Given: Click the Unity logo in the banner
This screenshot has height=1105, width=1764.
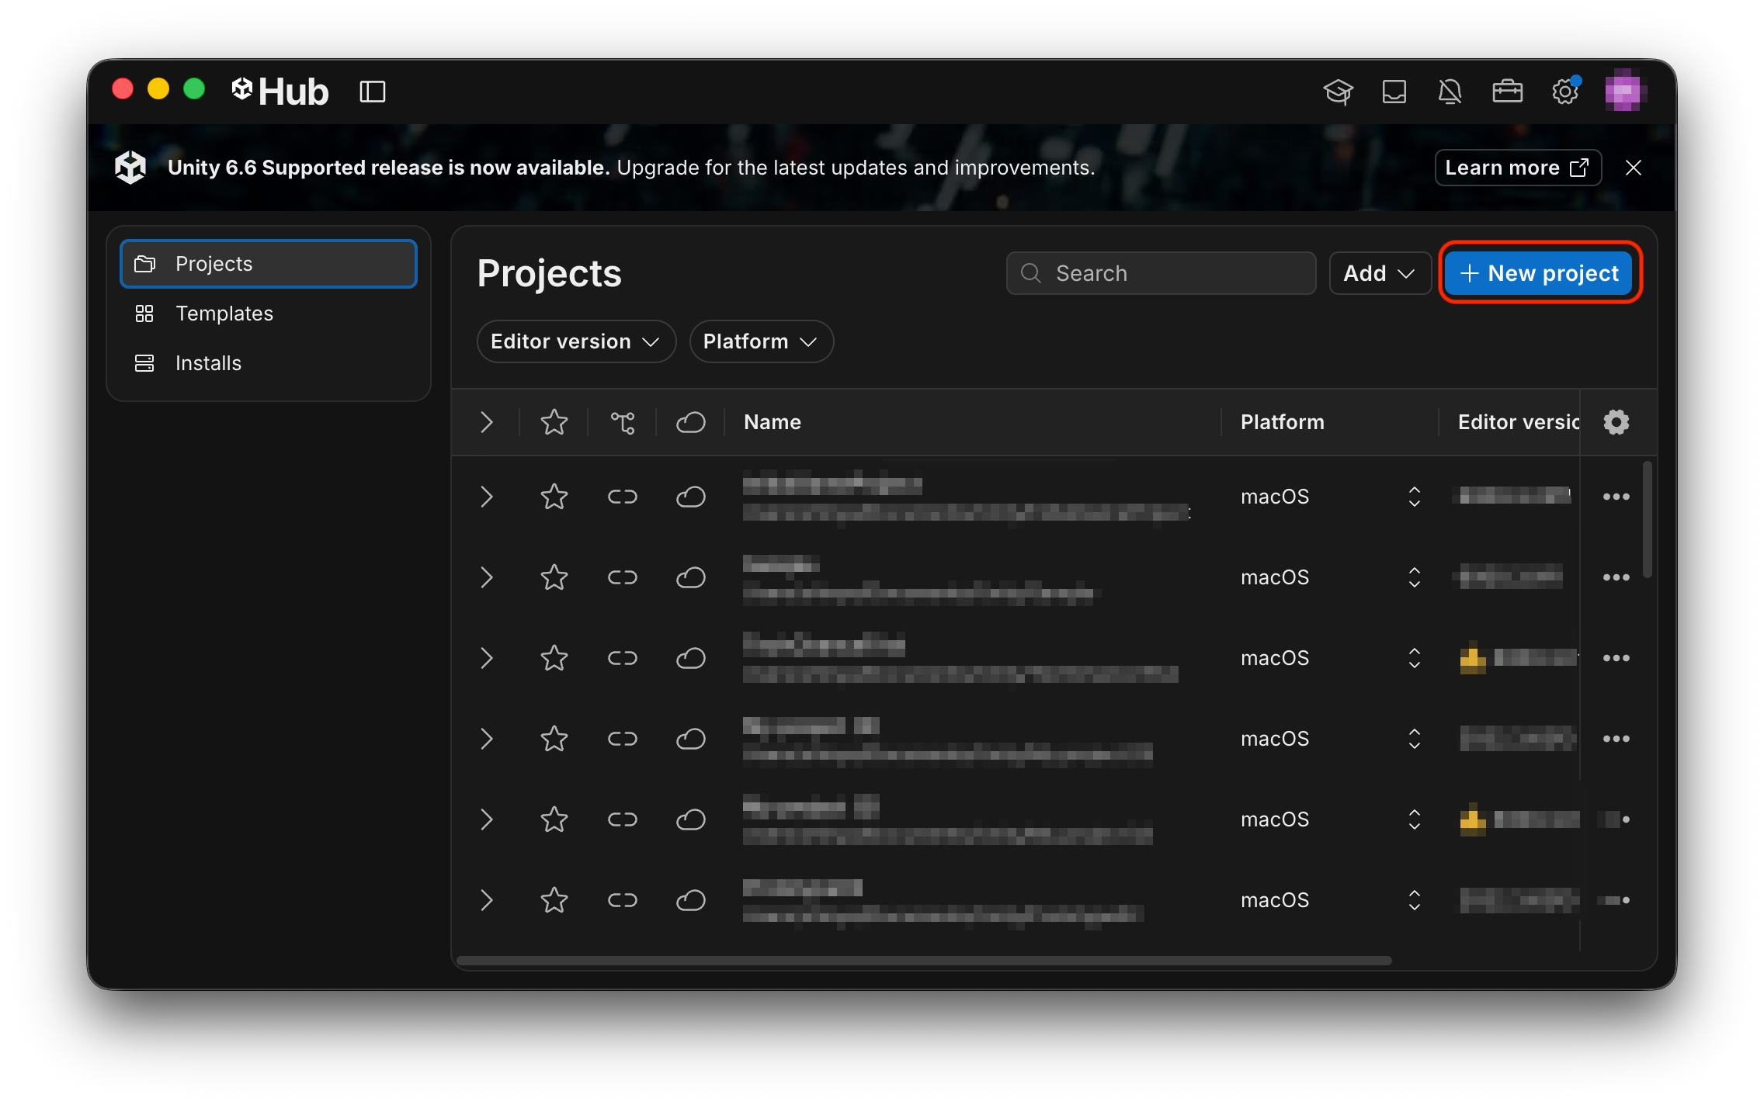Looking at the screenshot, I should click(x=130, y=168).
